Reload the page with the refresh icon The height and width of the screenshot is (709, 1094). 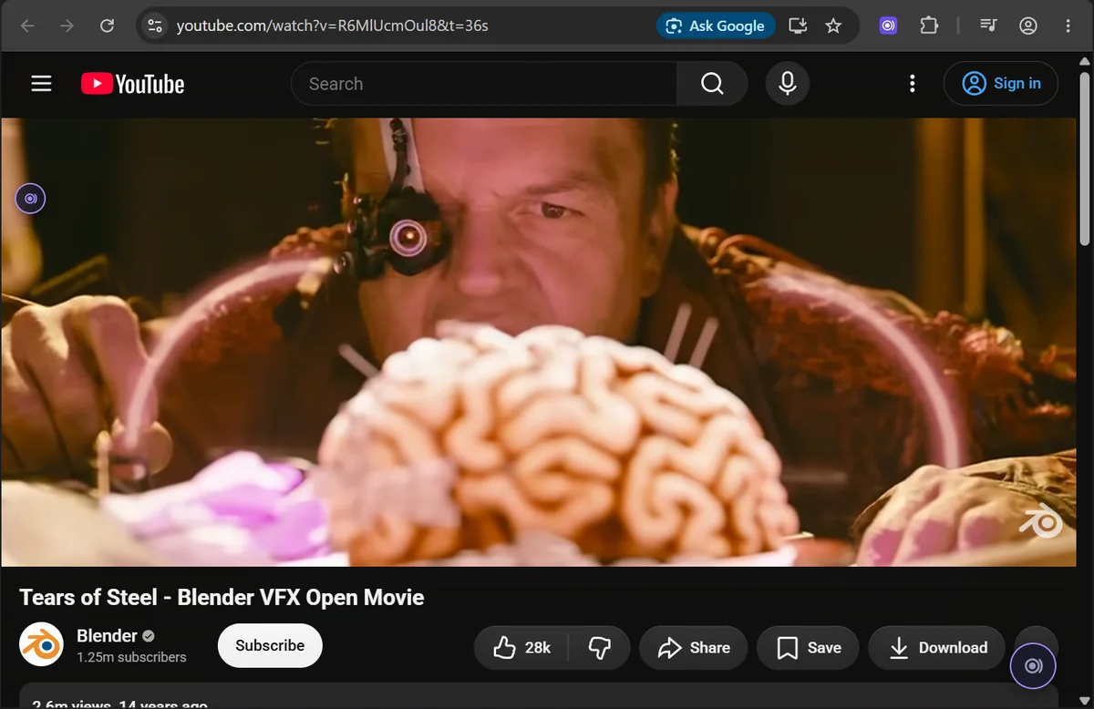pos(107,26)
